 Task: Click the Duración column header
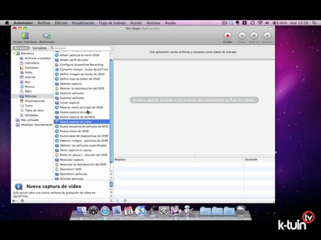point(259,159)
